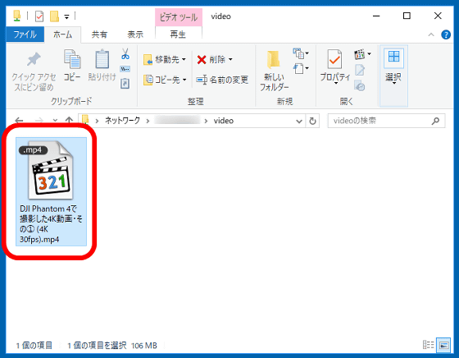Switch to details view in status bar

coord(428,345)
